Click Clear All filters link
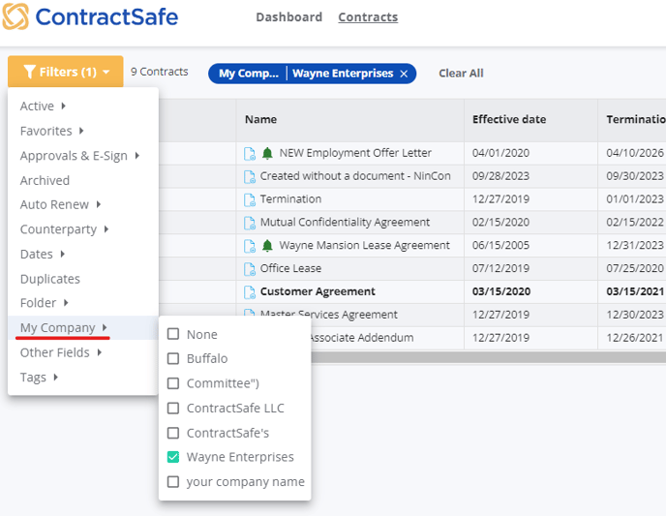 click(461, 74)
